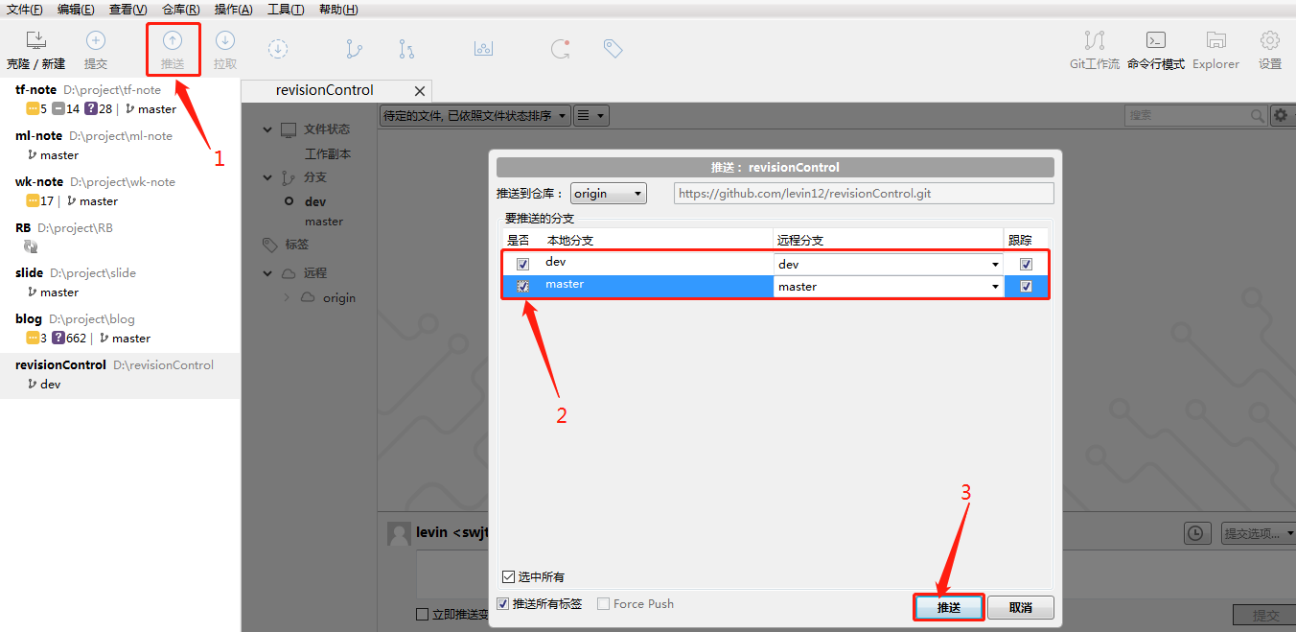Click the discard toolbar icon
This screenshot has height=632, width=1296.
pyautogui.click(x=561, y=48)
